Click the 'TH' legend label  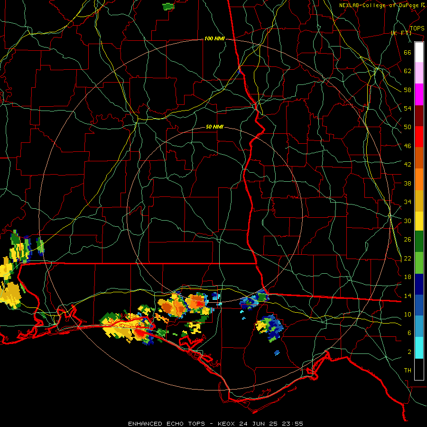(x=408, y=371)
